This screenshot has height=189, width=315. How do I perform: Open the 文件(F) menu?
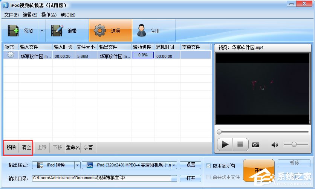[x=11, y=15]
